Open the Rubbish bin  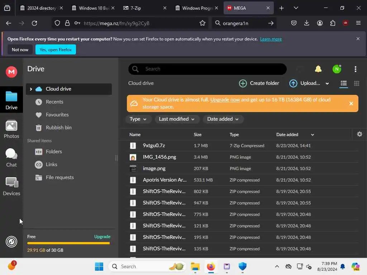click(58, 128)
